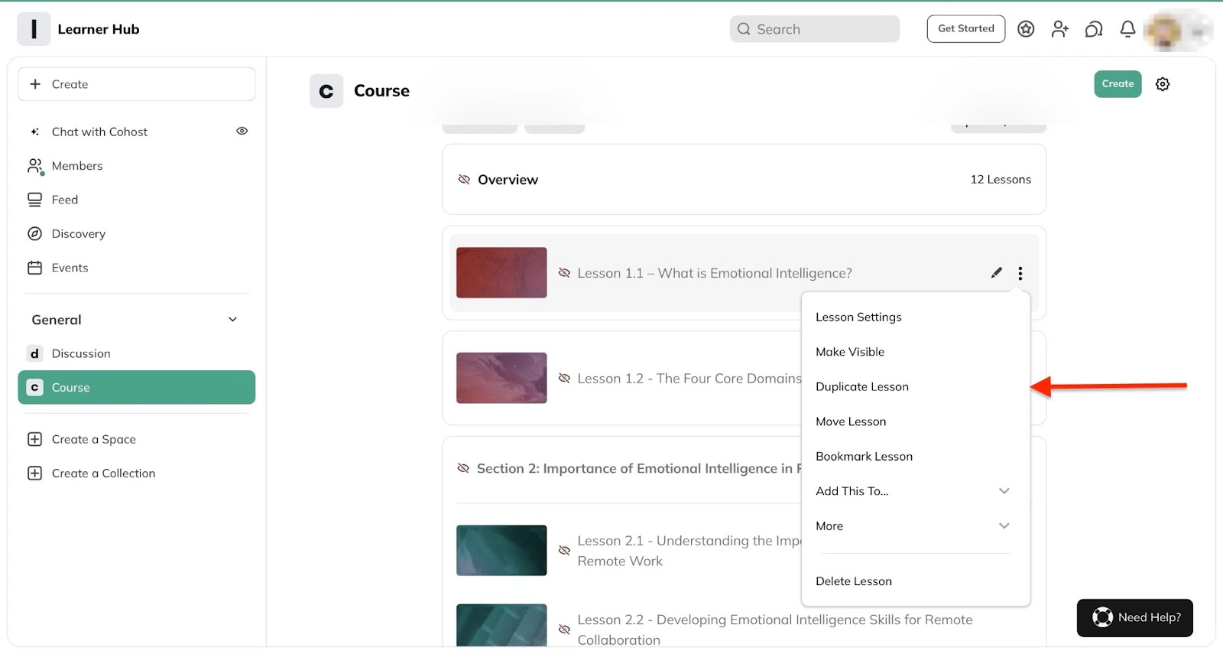This screenshot has height=654, width=1223.
Task: Click the green Create button
Action: coord(1118,84)
